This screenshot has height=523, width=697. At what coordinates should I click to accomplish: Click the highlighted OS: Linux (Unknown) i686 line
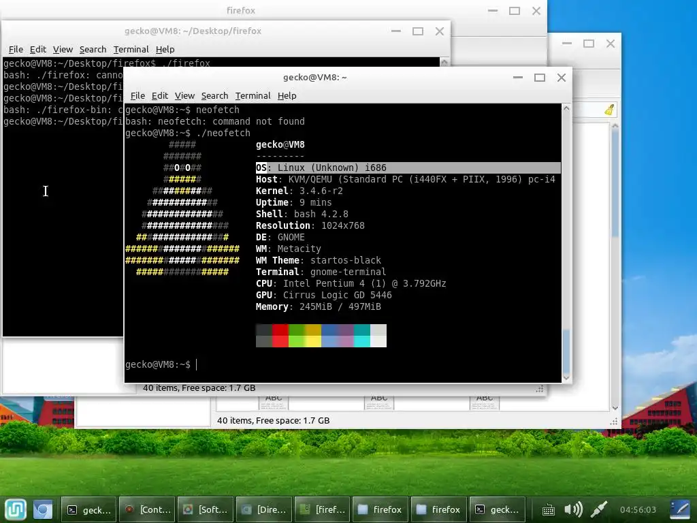click(408, 168)
